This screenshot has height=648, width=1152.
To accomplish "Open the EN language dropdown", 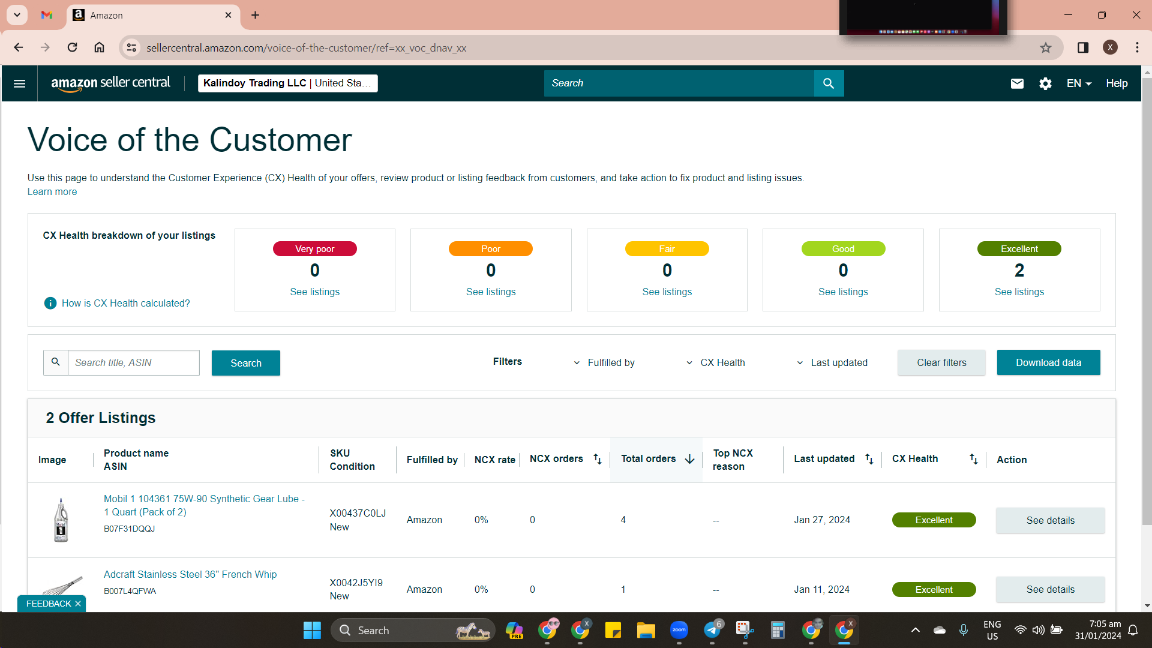I will [1079, 83].
